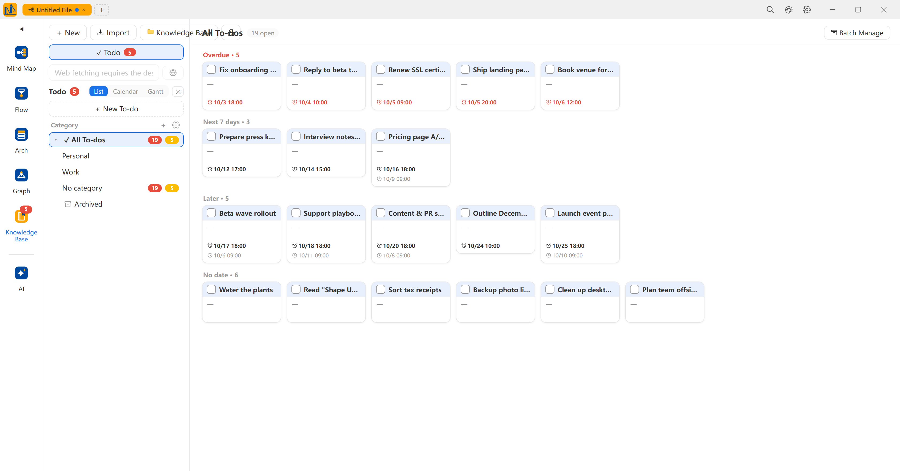
Task: Open the Launch event to-do card
Action: pyautogui.click(x=580, y=234)
